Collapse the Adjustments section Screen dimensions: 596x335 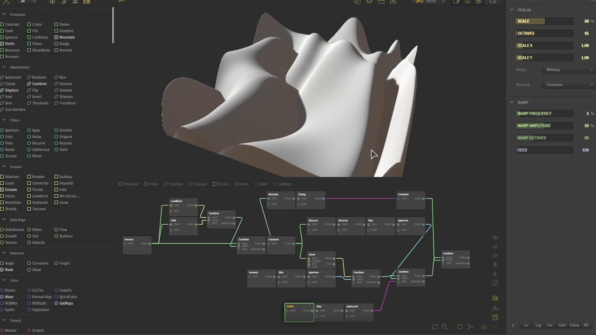tap(4, 67)
